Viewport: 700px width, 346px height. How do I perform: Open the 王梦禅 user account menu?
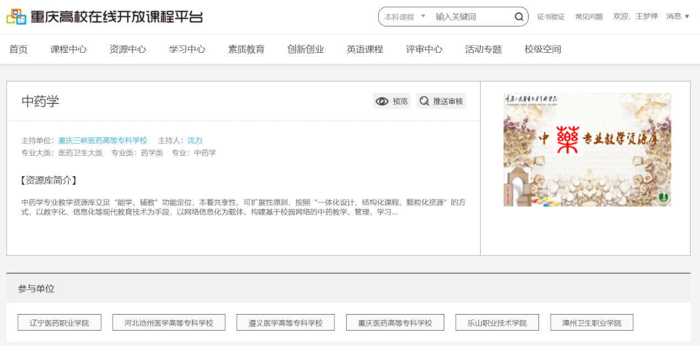click(x=647, y=17)
